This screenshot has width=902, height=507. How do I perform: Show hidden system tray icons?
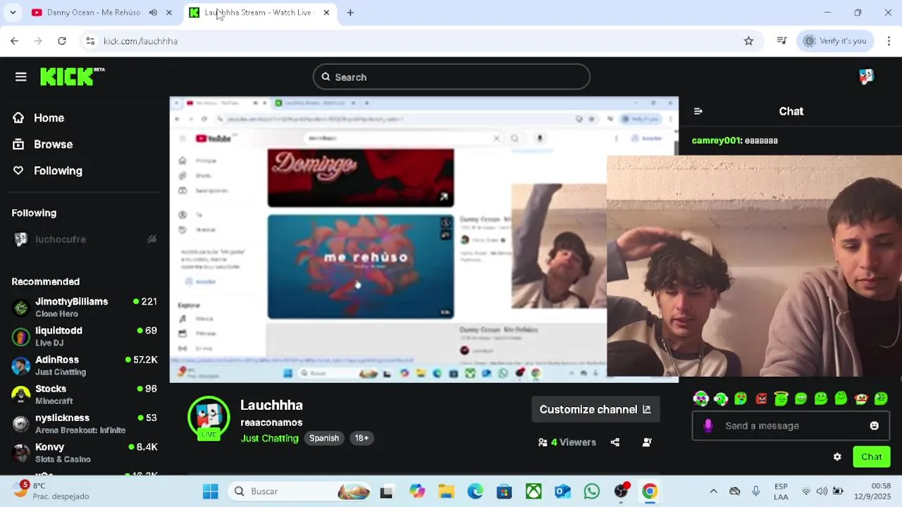[x=713, y=492]
